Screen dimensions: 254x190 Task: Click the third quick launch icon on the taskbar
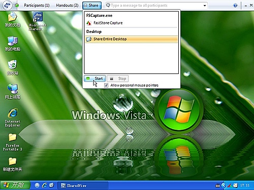pyautogui.click(x=52, y=185)
